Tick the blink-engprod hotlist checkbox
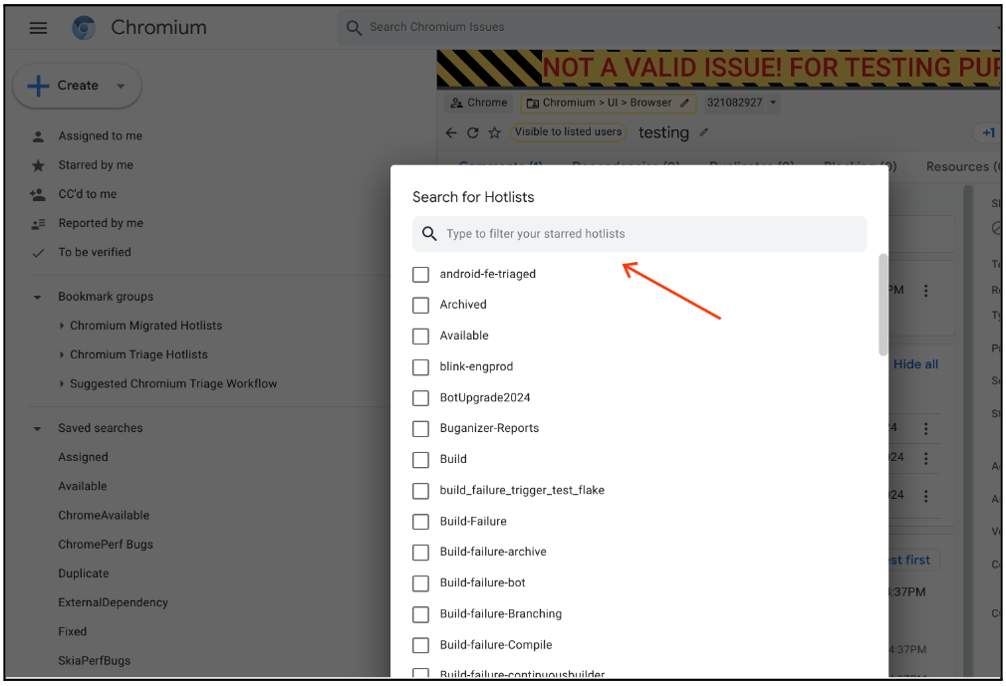Screen dimensions: 1006x686 [421, 366]
